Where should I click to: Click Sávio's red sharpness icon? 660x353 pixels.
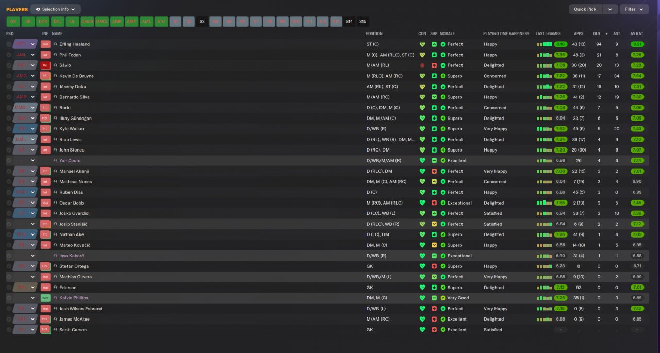tap(434, 65)
